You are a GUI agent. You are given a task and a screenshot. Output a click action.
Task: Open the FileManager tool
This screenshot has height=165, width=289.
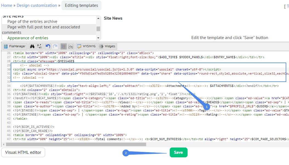[15, 46]
